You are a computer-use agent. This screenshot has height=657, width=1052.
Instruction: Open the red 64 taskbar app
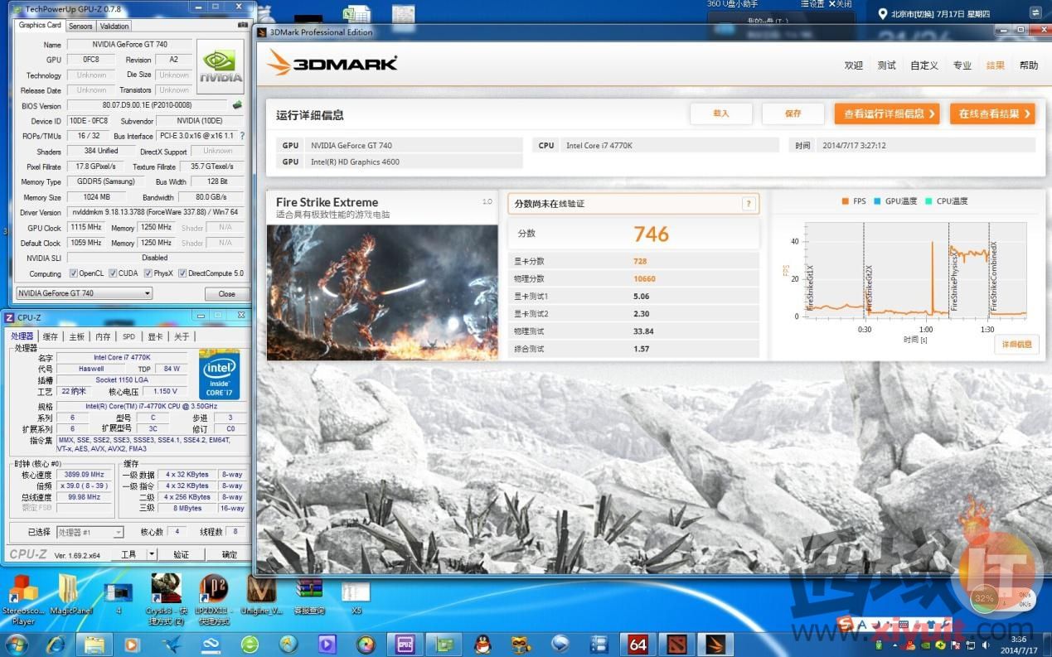(x=638, y=644)
